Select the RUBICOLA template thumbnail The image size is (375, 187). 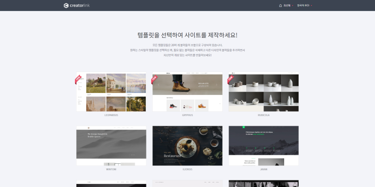[x=263, y=91]
